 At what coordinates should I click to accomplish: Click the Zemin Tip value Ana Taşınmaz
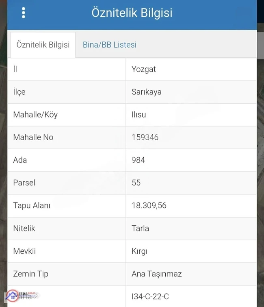pyautogui.click(x=157, y=274)
